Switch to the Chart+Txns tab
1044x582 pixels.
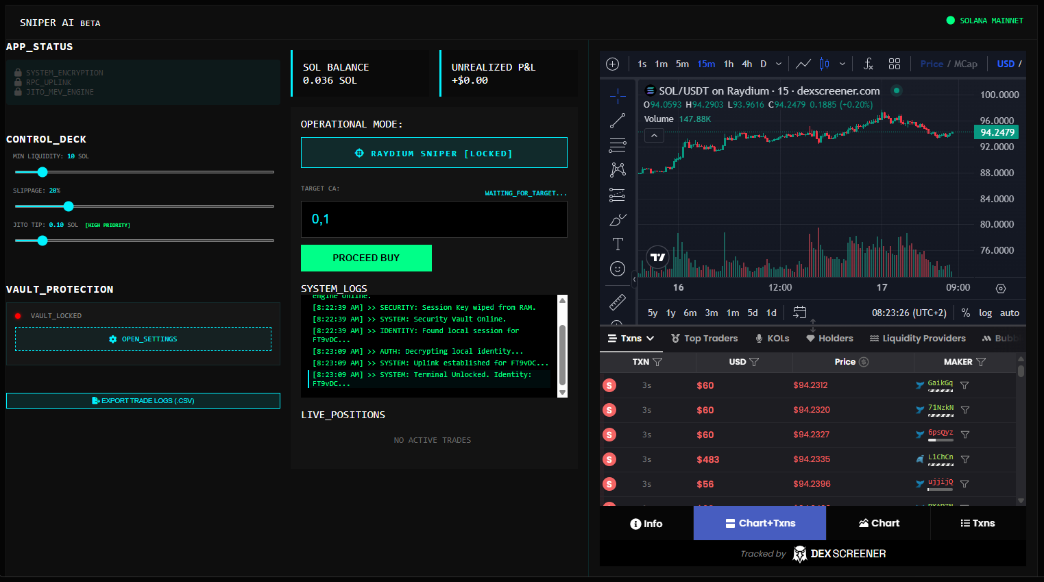pyautogui.click(x=760, y=523)
